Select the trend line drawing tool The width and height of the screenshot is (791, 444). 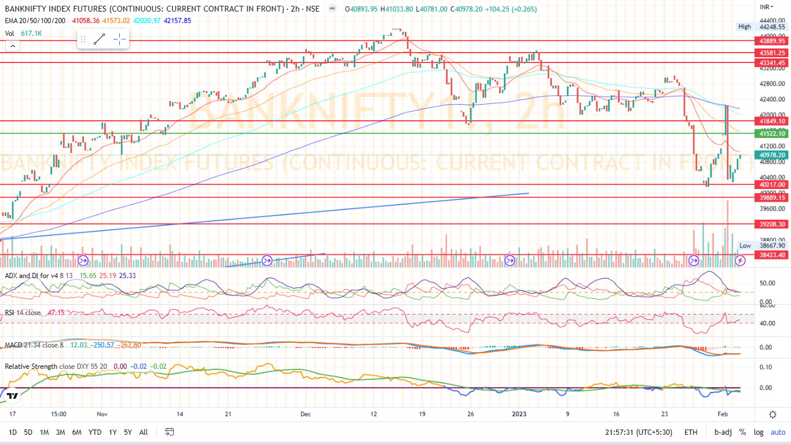click(x=100, y=39)
